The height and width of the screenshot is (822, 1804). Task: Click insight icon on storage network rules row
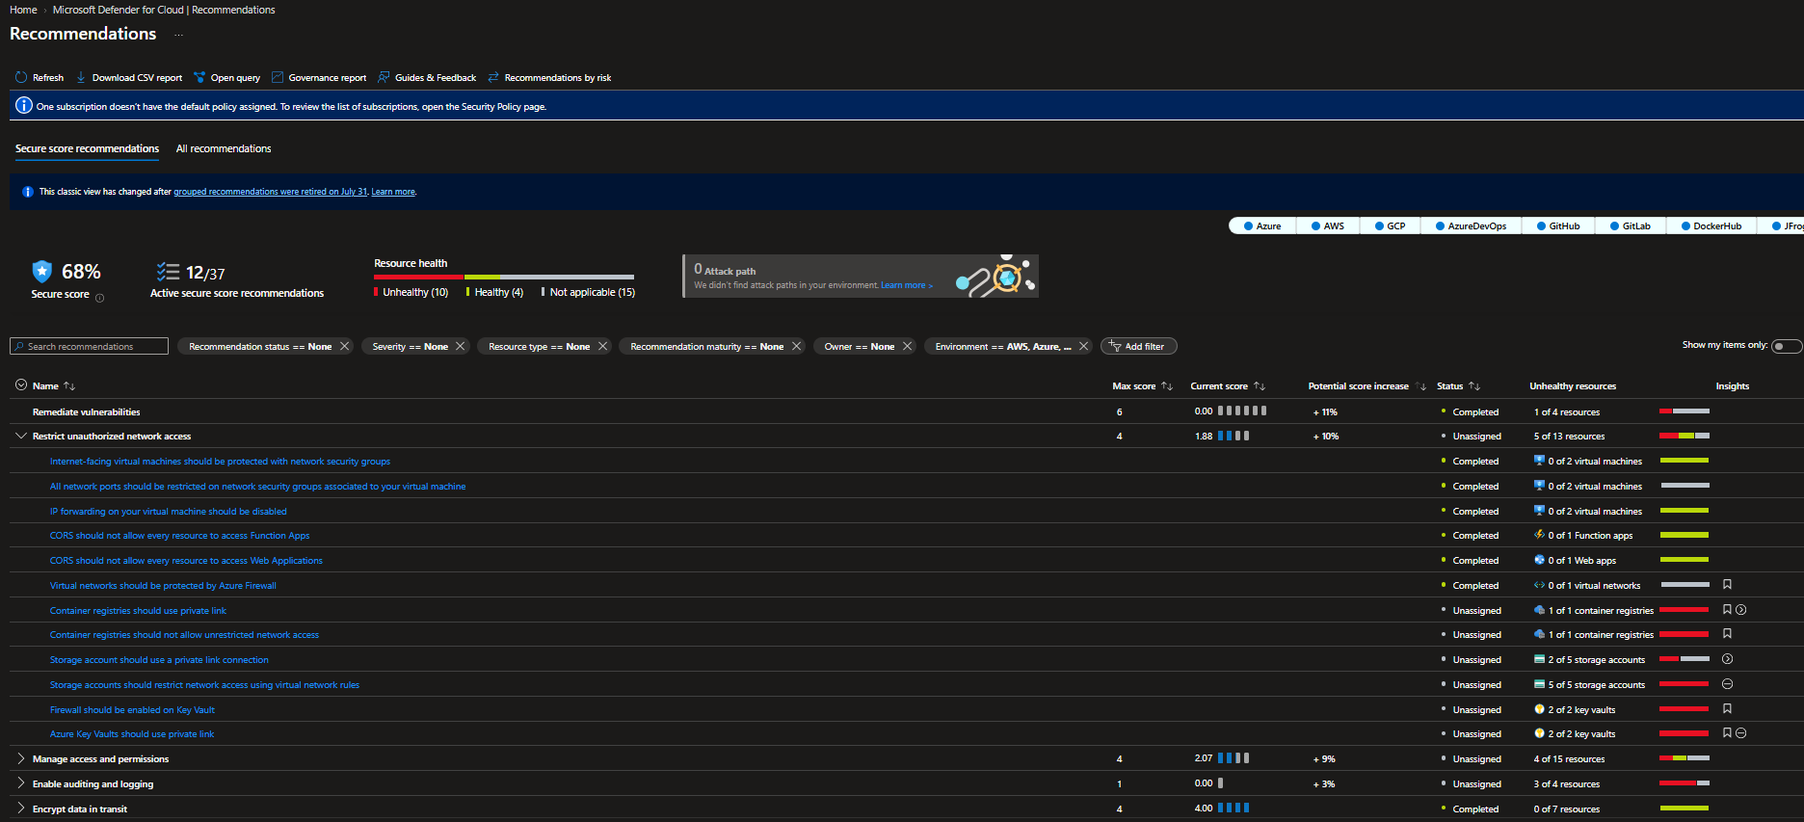[1727, 684]
